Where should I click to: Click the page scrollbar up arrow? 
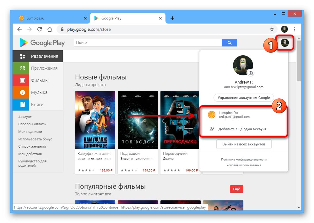(x=299, y=38)
